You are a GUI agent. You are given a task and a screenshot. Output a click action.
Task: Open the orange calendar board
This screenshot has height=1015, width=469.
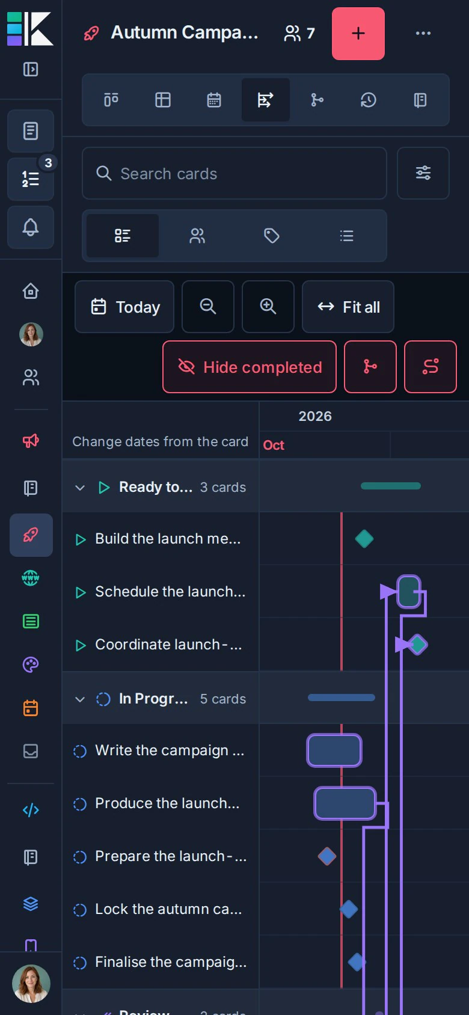coord(31,708)
